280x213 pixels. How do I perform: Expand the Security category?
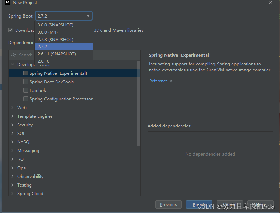click(x=12, y=125)
